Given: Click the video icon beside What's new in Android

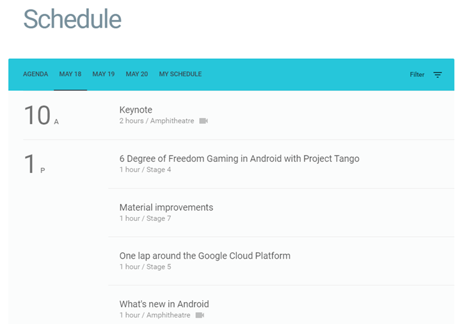Looking at the screenshot, I should (200, 315).
